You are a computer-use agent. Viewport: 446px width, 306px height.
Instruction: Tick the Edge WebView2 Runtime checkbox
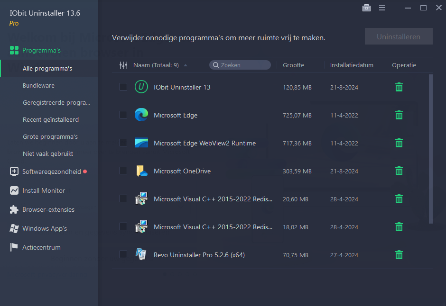click(x=123, y=143)
